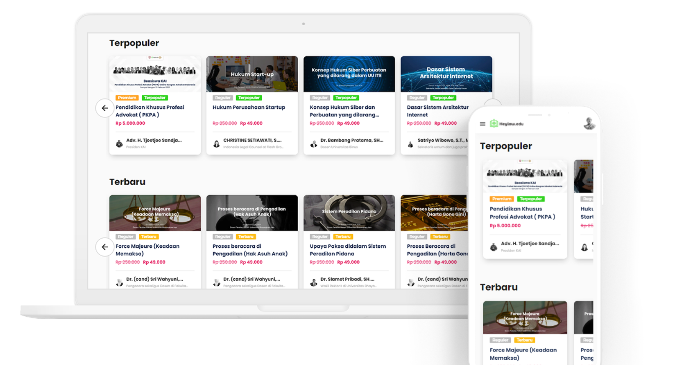Click the Terpopuler badge on the Dasar Sistem Arsitektur card
675x365 pixels.
(443, 98)
